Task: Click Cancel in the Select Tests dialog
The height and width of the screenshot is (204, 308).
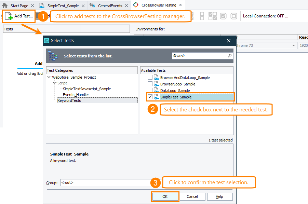Action: click(x=192, y=196)
